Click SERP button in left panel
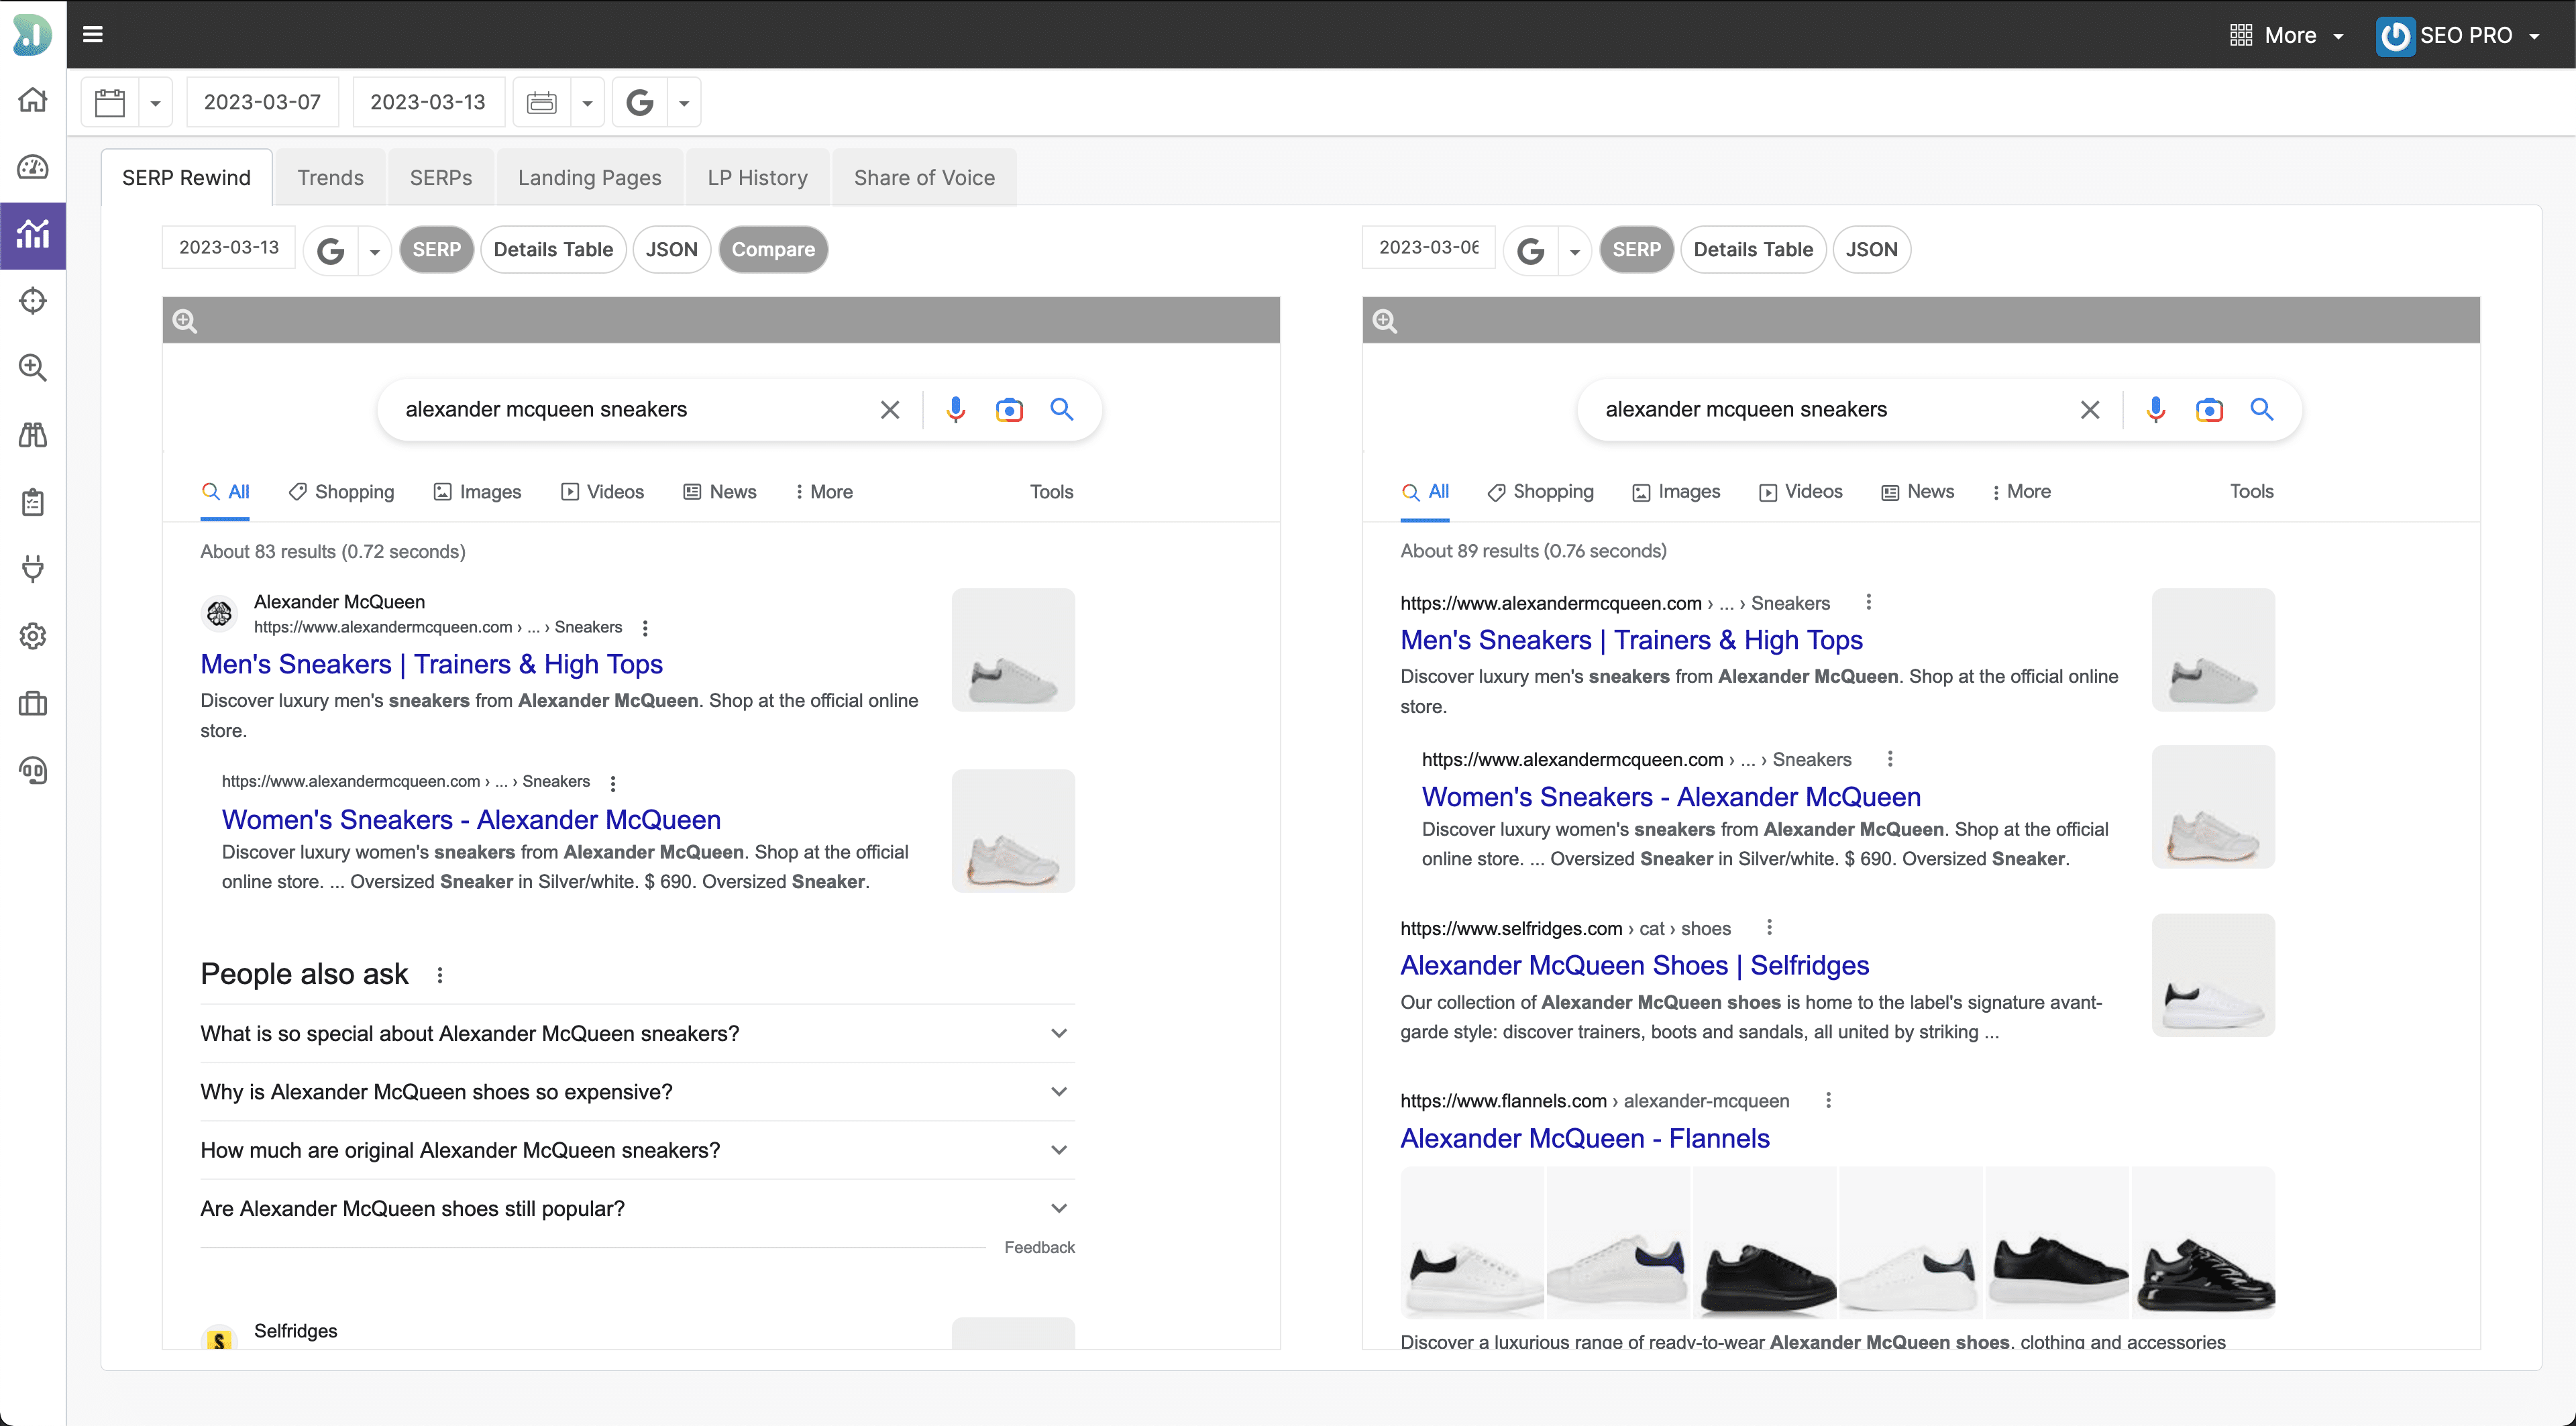The height and width of the screenshot is (1426, 2576). 436,250
